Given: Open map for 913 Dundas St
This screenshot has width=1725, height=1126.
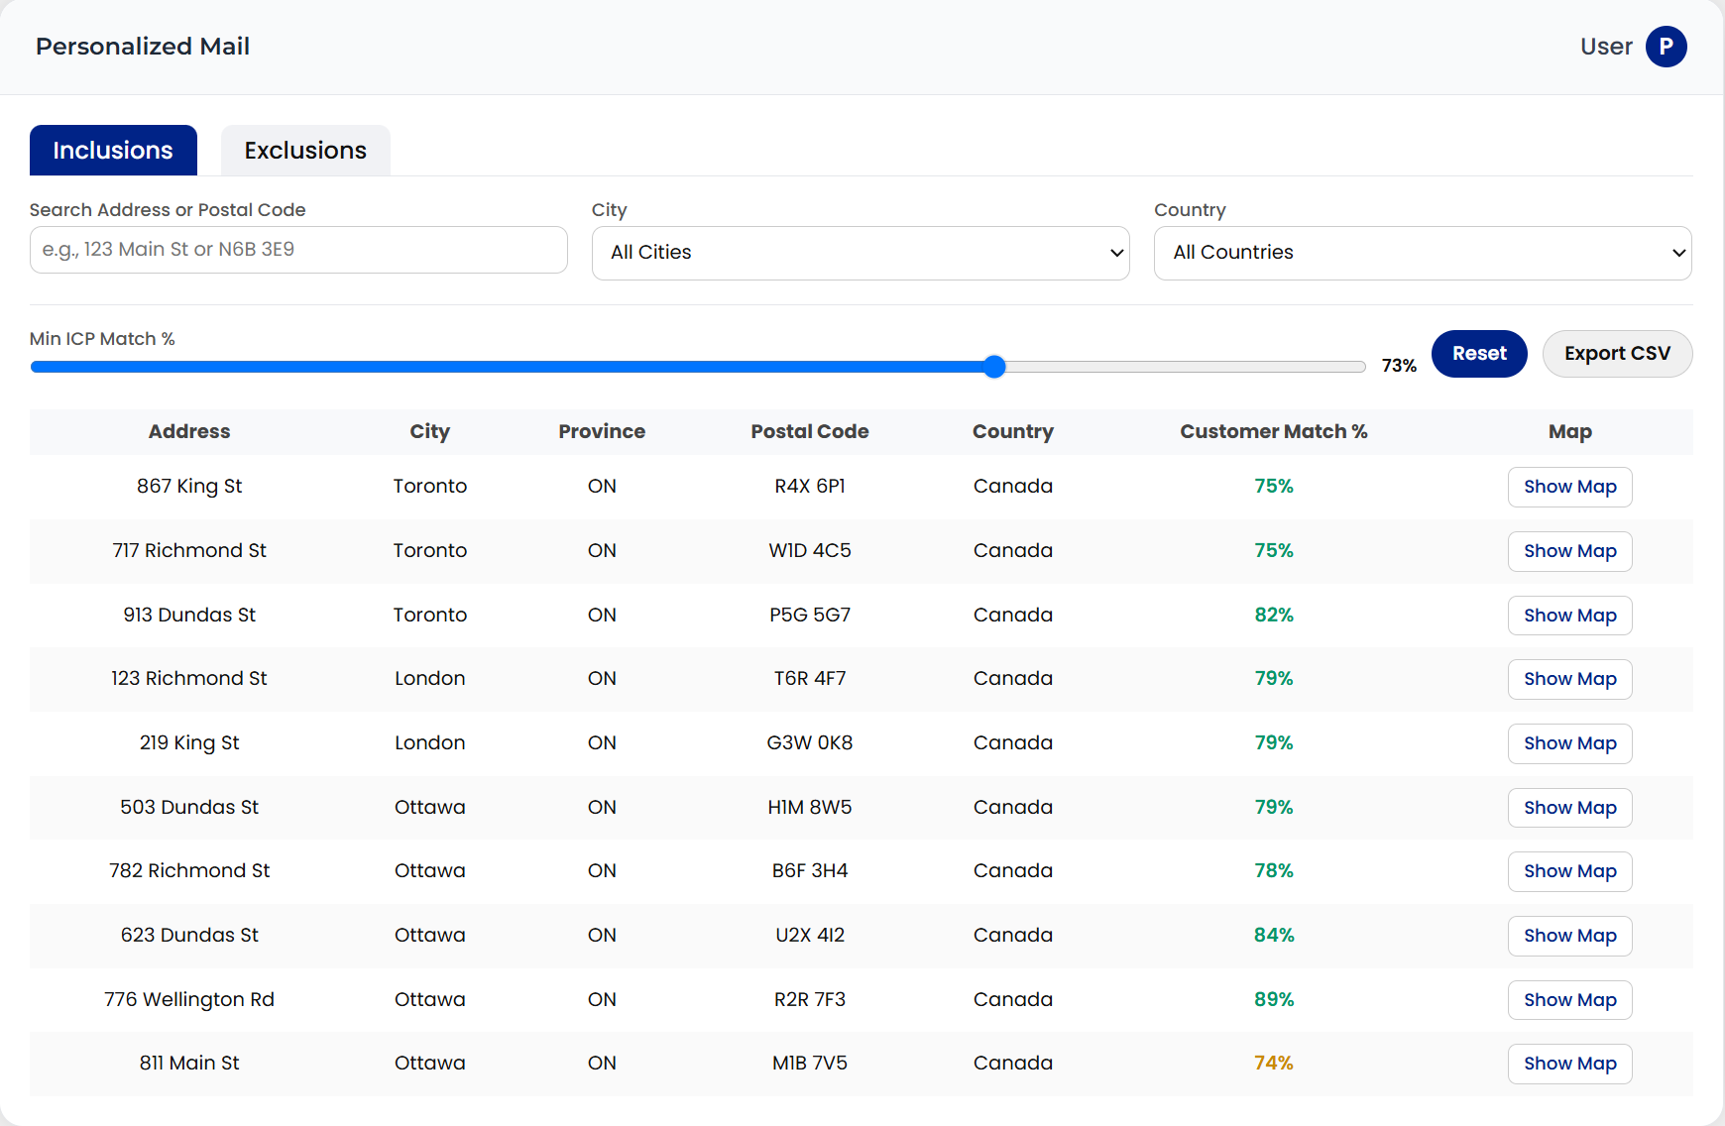Looking at the screenshot, I should pos(1569,616).
